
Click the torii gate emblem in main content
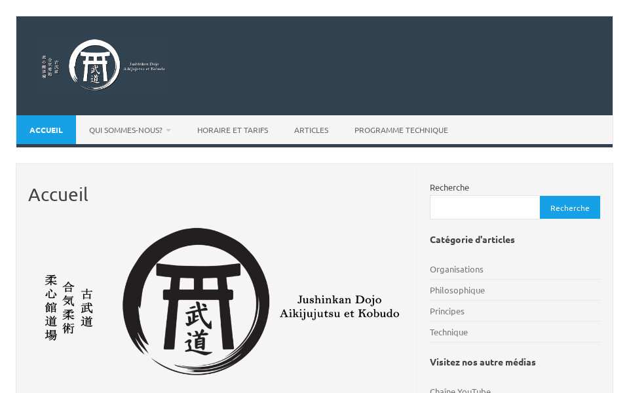pos(197,300)
